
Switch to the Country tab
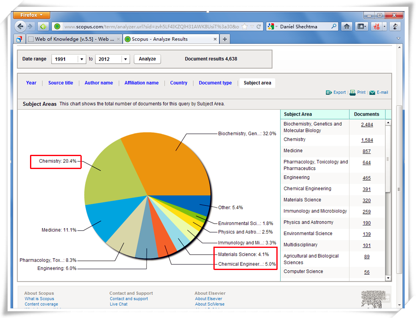pyautogui.click(x=178, y=83)
